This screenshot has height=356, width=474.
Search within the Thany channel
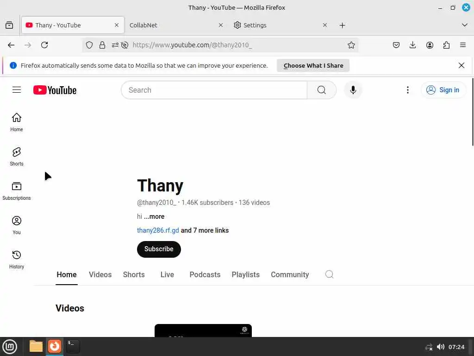tap(329, 274)
